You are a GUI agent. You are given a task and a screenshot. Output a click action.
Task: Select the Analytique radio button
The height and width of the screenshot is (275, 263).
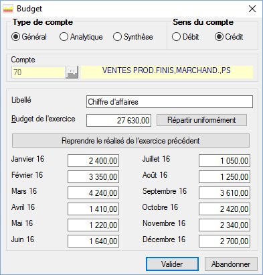coord(81,37)
